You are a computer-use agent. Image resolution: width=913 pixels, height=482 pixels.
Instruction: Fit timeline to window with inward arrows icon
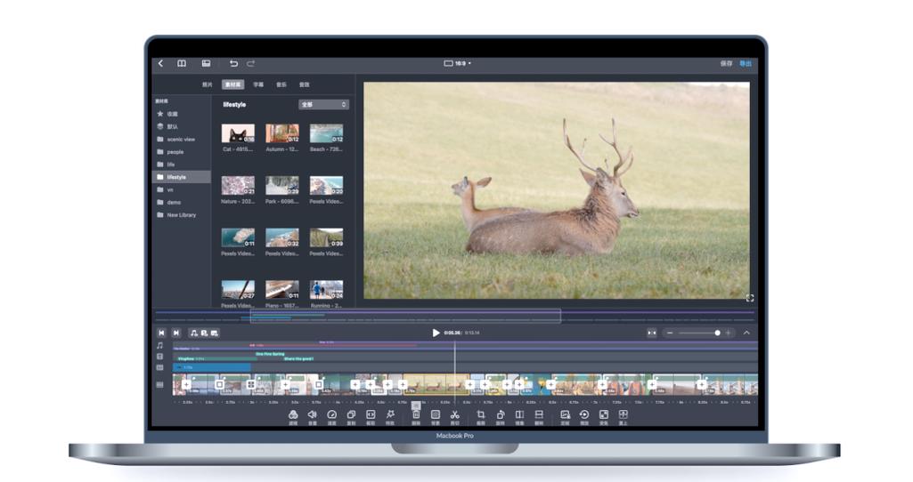[651, 333]
